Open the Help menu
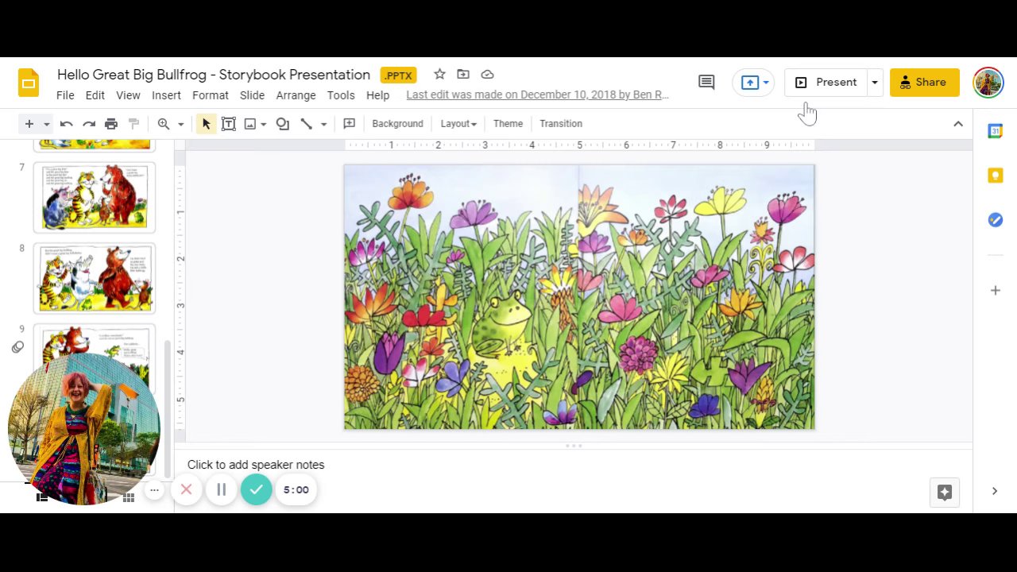 [x=377, y=95]
